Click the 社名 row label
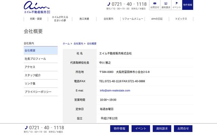This screenshot has height=135, width=217. coord(80,53)
